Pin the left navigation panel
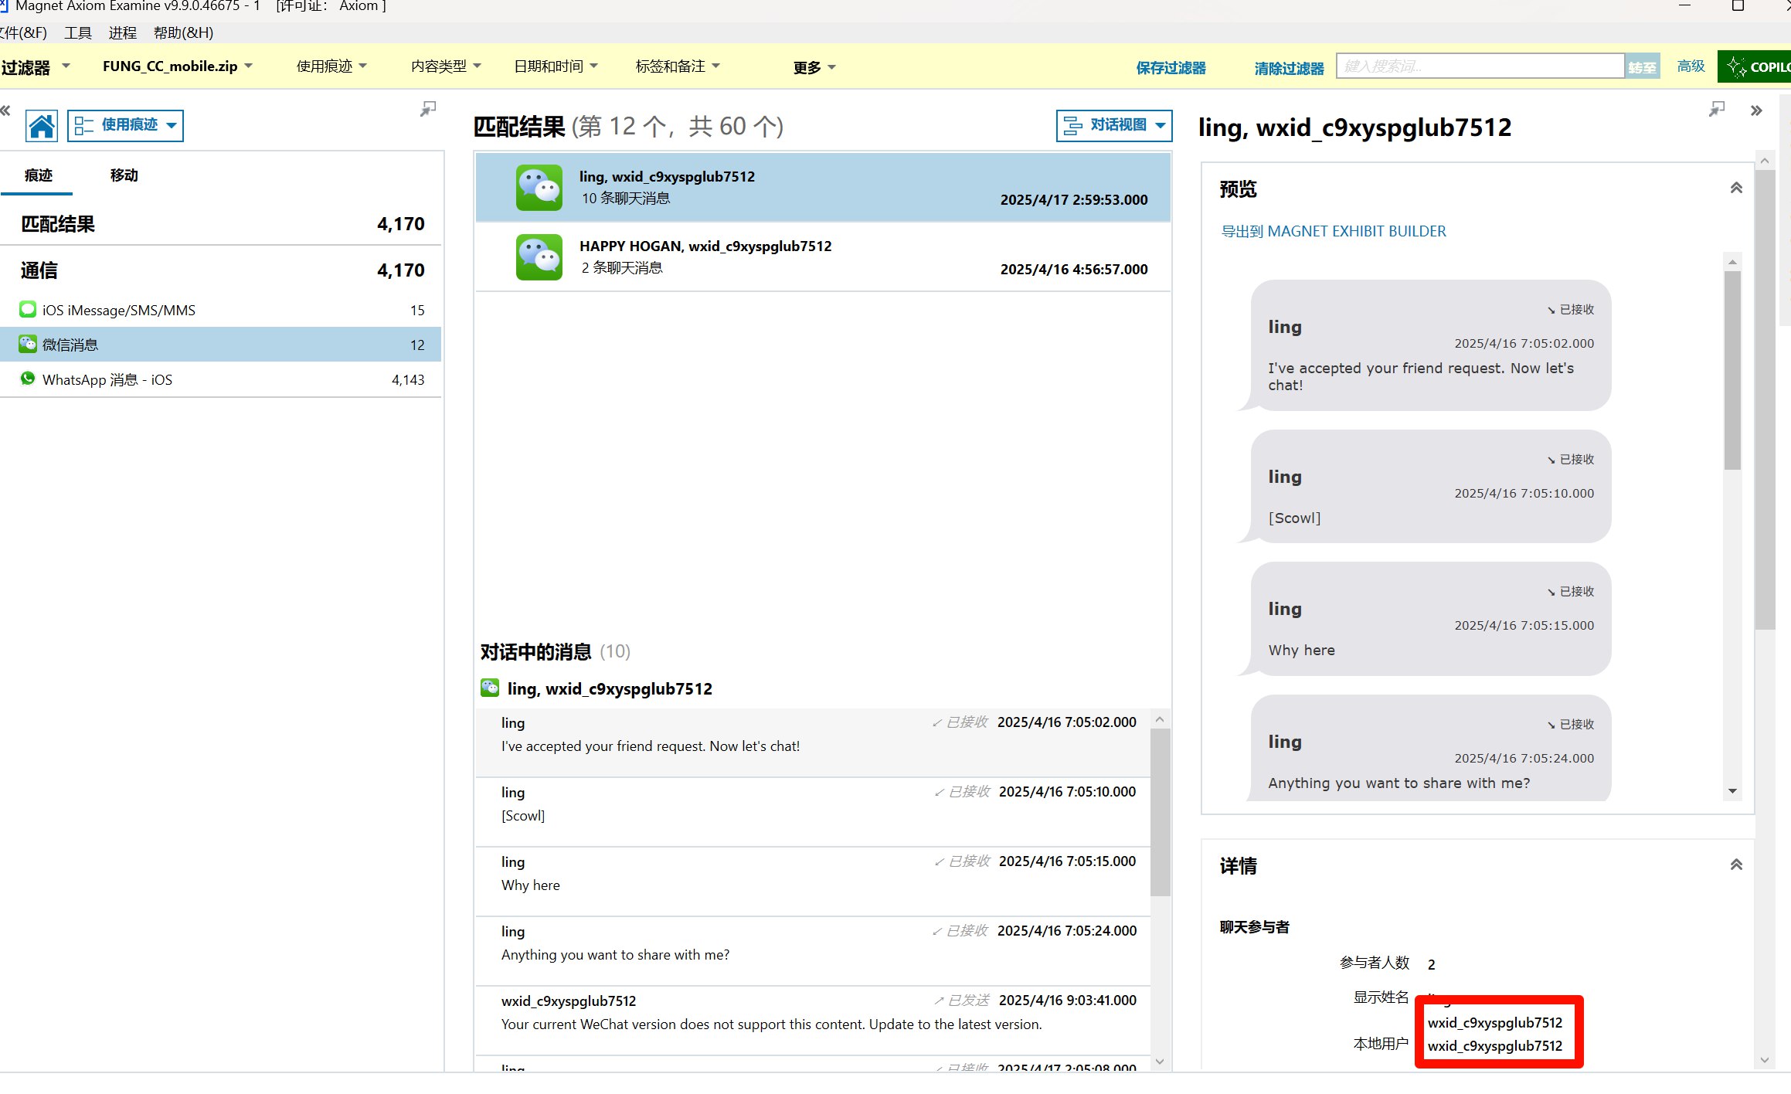 point(427,109)
